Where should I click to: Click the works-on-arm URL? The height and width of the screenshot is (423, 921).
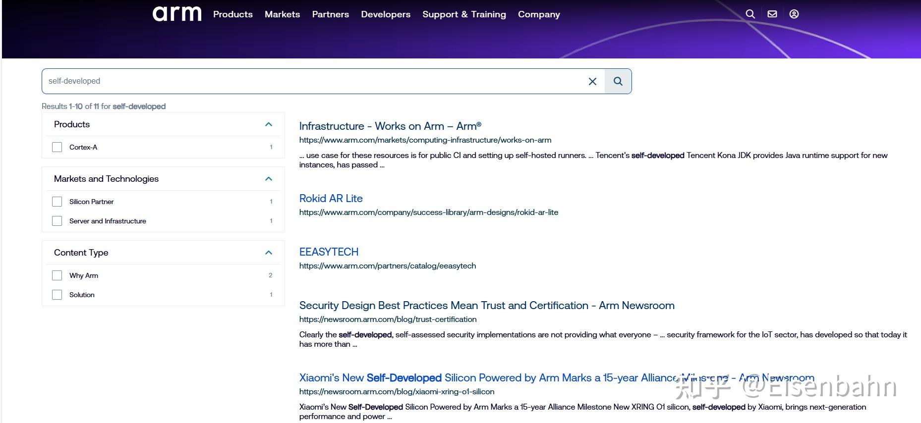tap(425, 140)
